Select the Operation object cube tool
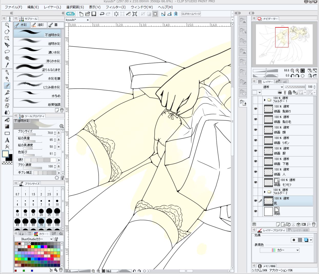 (x=7, y=38)
